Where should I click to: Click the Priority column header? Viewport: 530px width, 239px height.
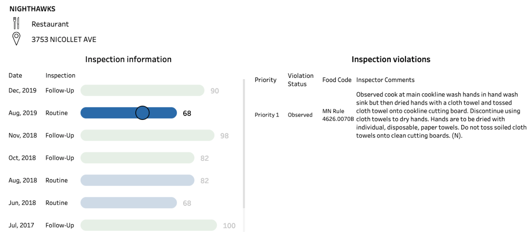tap(265, 80)
